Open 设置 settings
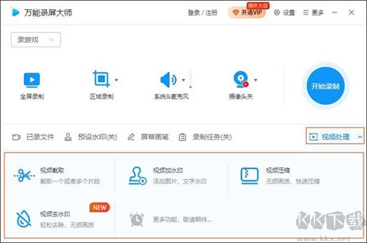The height and width of the screenshot is (243, 367). 284,12
